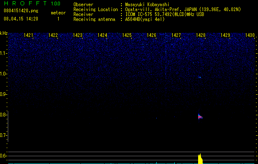This screenshot has width=258, height=164.
Task: Click the 1427 time marker
Action: 176,35
